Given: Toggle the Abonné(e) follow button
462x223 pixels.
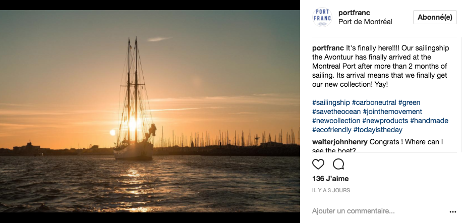Looking at the screenshot, I should [x=434, y=17].
